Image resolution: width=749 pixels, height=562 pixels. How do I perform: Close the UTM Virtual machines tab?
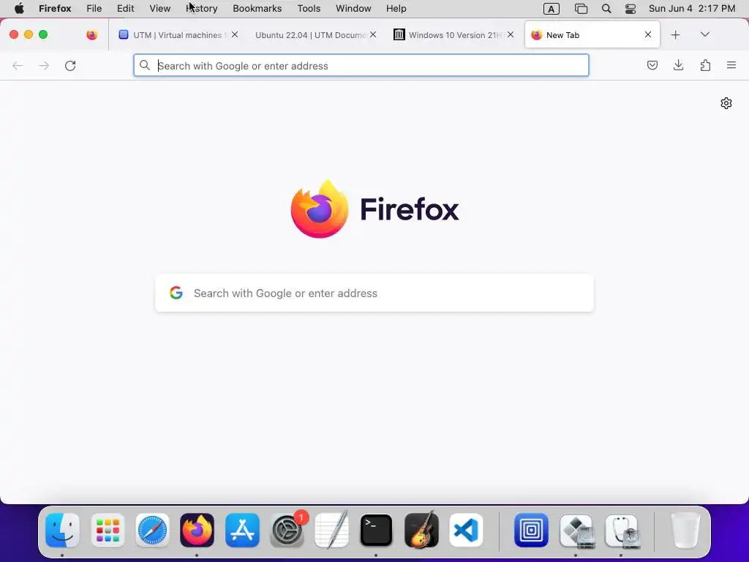click(235, 34)
